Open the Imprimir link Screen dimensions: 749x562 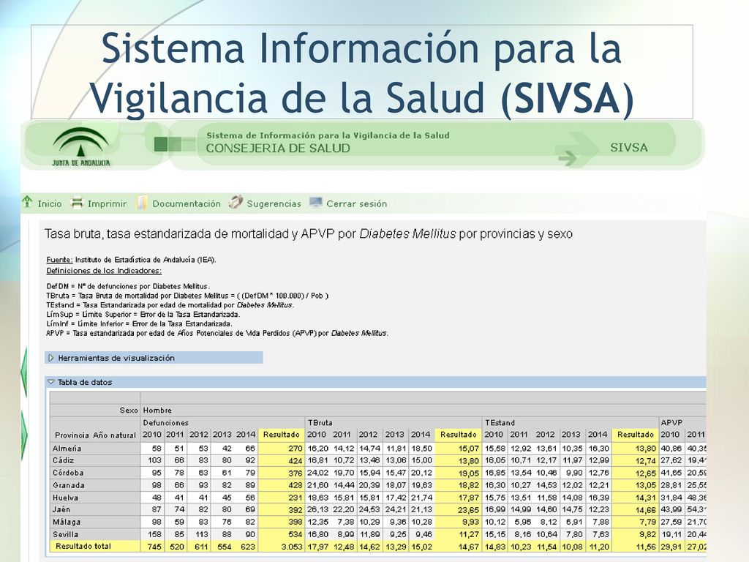click(107, 204)
